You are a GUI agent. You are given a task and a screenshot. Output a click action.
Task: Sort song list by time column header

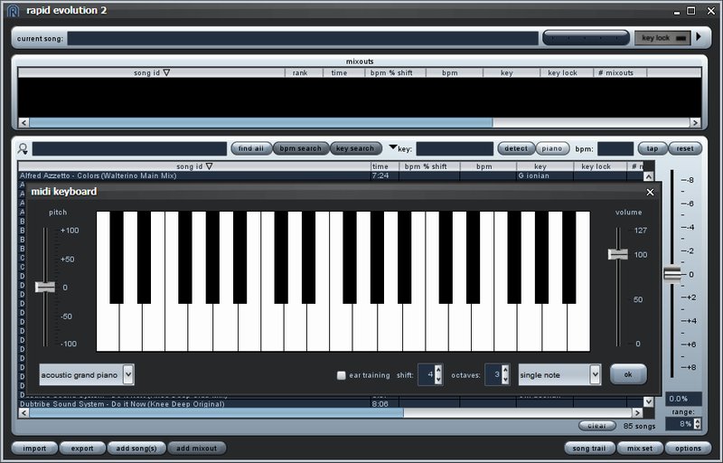click(380, 166)
